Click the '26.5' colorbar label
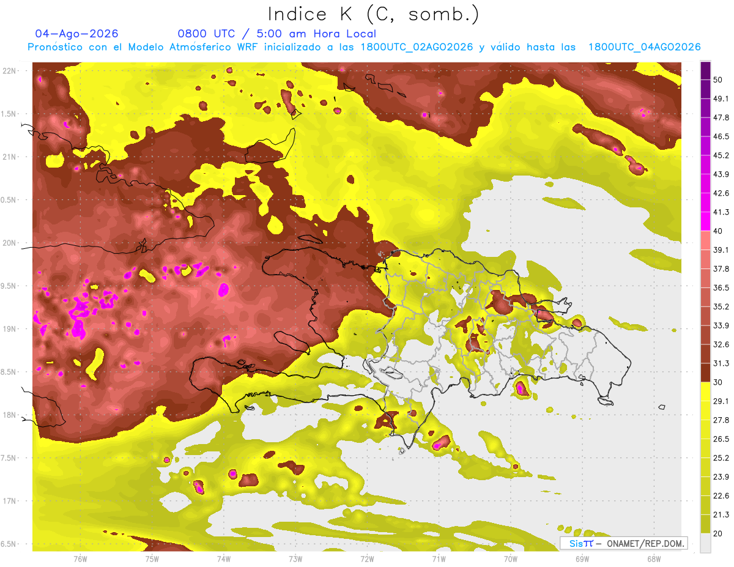 point(721,439)
